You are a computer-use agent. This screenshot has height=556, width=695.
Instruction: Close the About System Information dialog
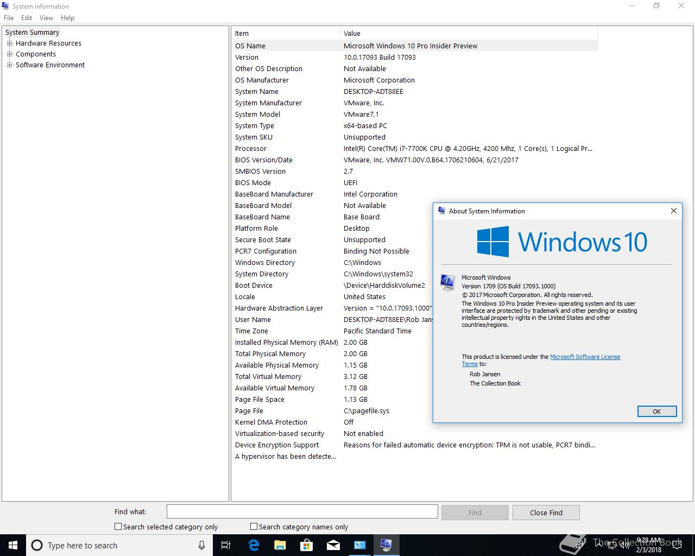[673, 211]
